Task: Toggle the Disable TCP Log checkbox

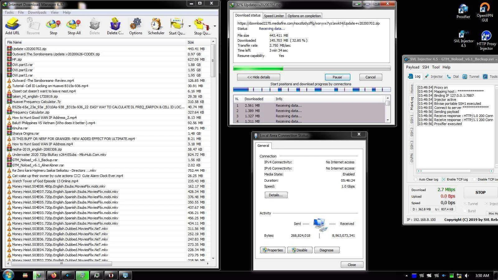Action: pos(474,180)
